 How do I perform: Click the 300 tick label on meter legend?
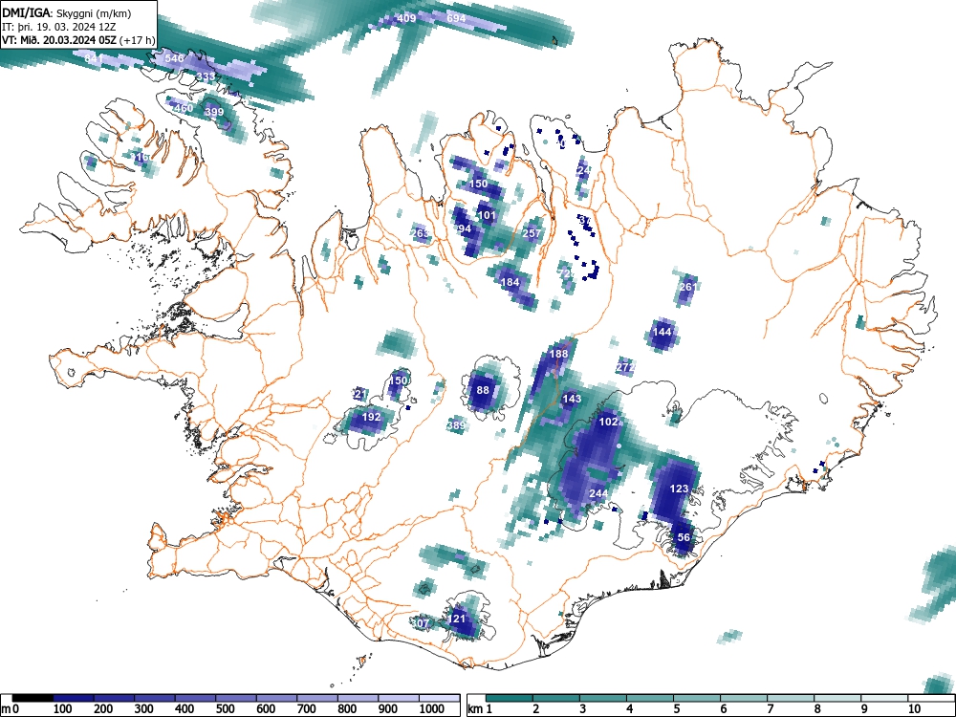pos(144,709)
